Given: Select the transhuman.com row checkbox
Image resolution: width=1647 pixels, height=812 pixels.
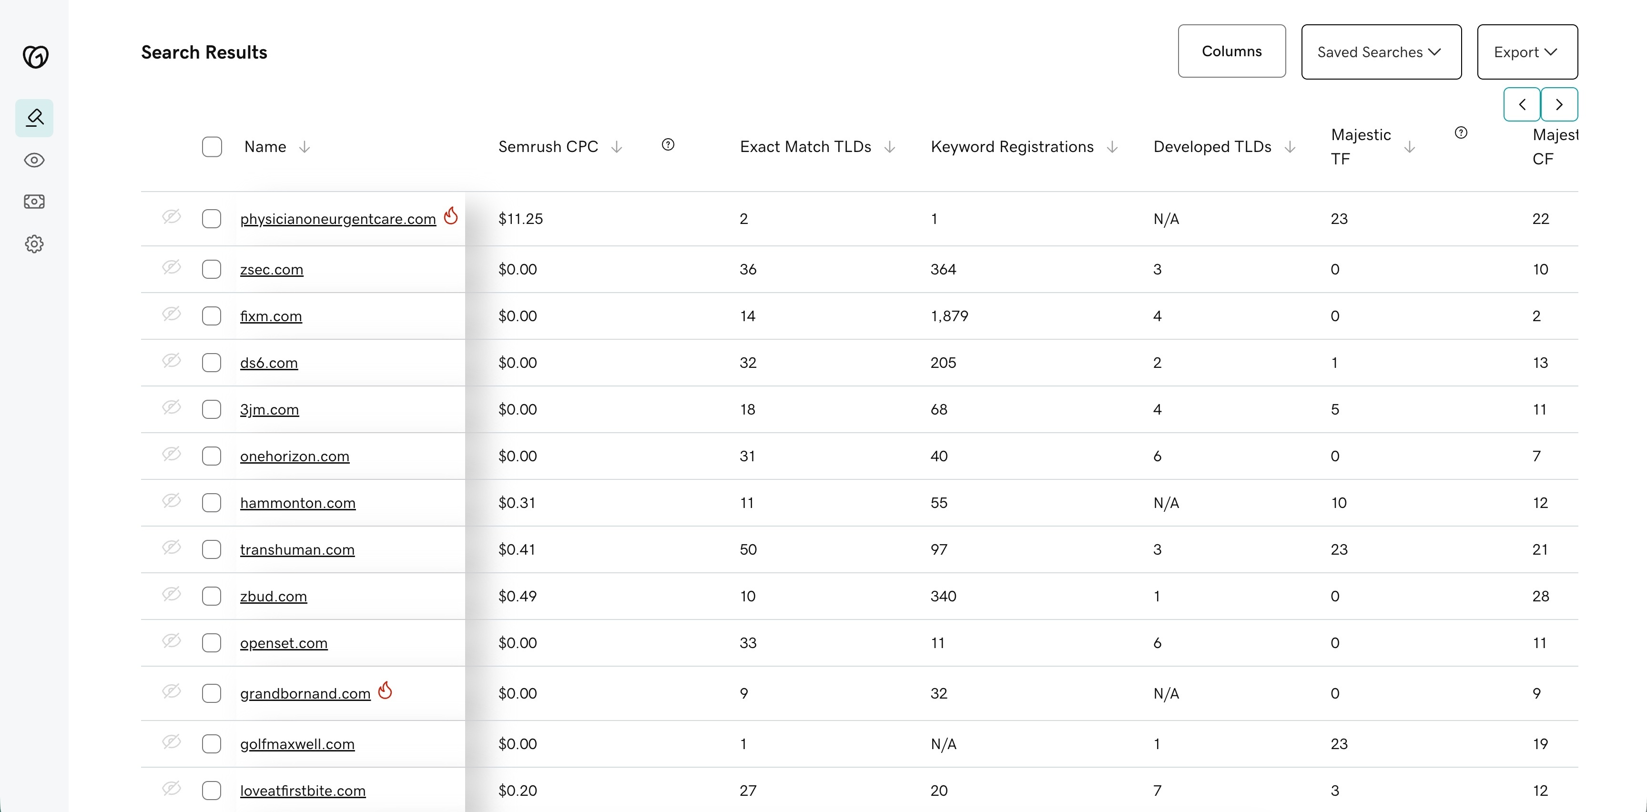Looking at the screenshot, I should tap(212, 549).
